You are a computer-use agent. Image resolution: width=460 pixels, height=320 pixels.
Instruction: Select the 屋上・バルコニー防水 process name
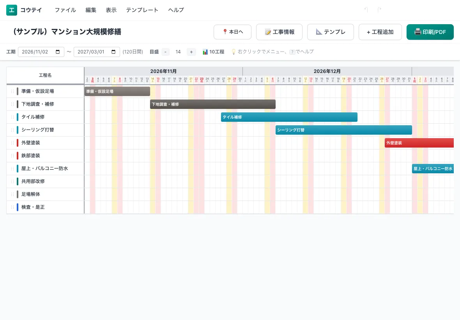coord(44,169)
